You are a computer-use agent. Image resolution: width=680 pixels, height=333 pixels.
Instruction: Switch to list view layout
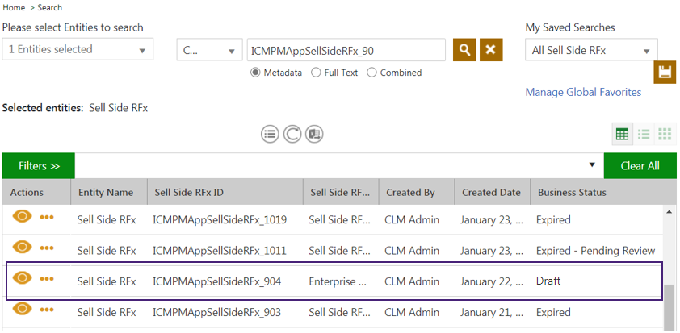(644, 134)
